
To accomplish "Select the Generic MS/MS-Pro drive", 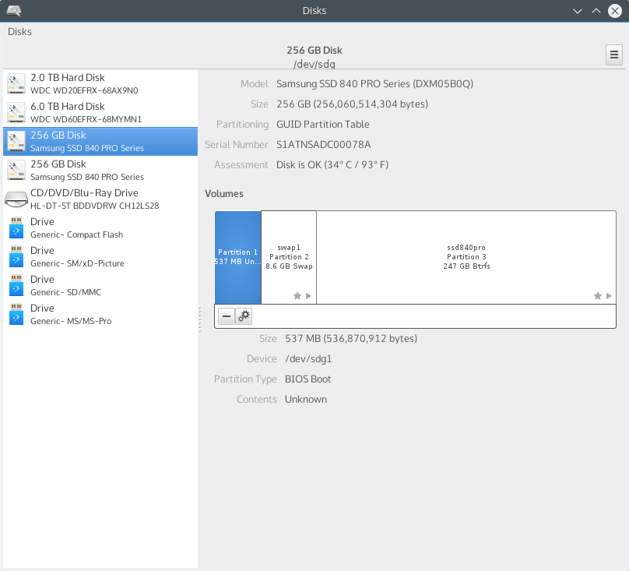I will click(100, 314).
